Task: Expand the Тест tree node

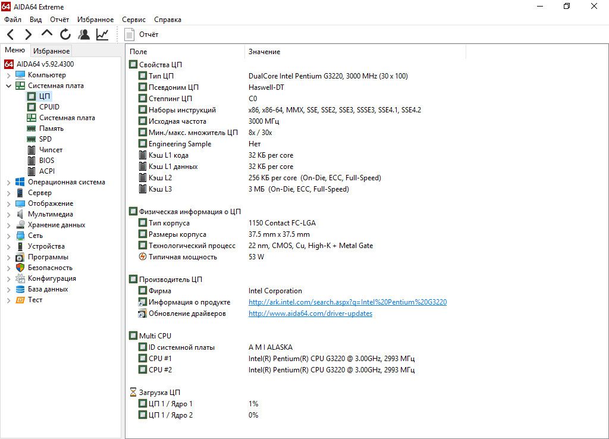Action: click(8, 300)
